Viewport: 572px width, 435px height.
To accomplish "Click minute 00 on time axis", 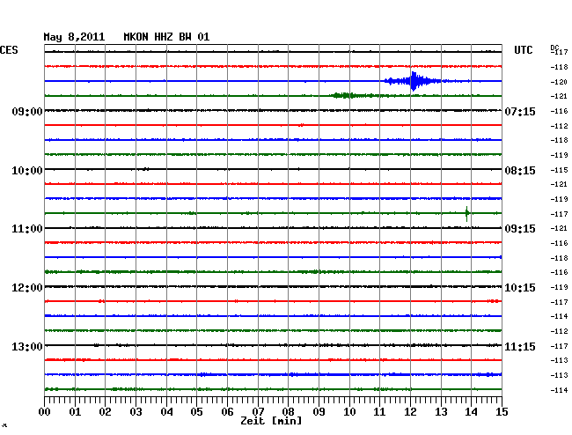I will coord(45,412).
